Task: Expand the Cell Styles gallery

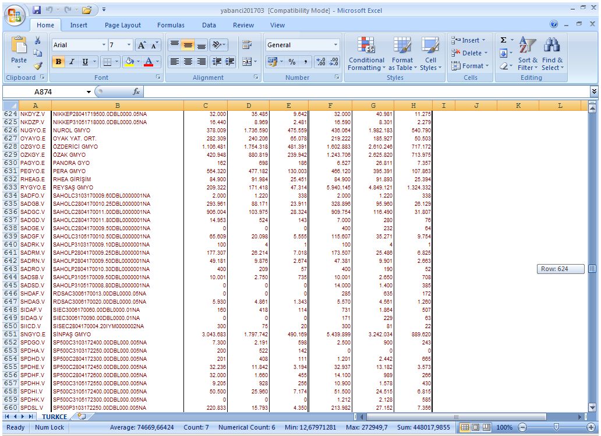Action: [x=430, y=54]
